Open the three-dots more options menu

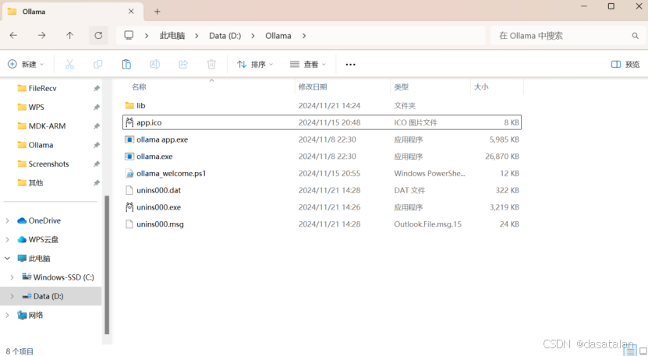pyautogui.click(x=350, y=65)
